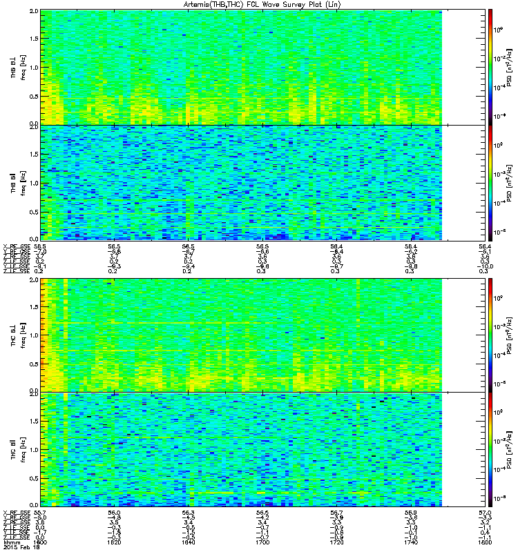Click the THB B-parallel panel color bar
This screenshot has width=518, height=552.
(x=490, y=183)
